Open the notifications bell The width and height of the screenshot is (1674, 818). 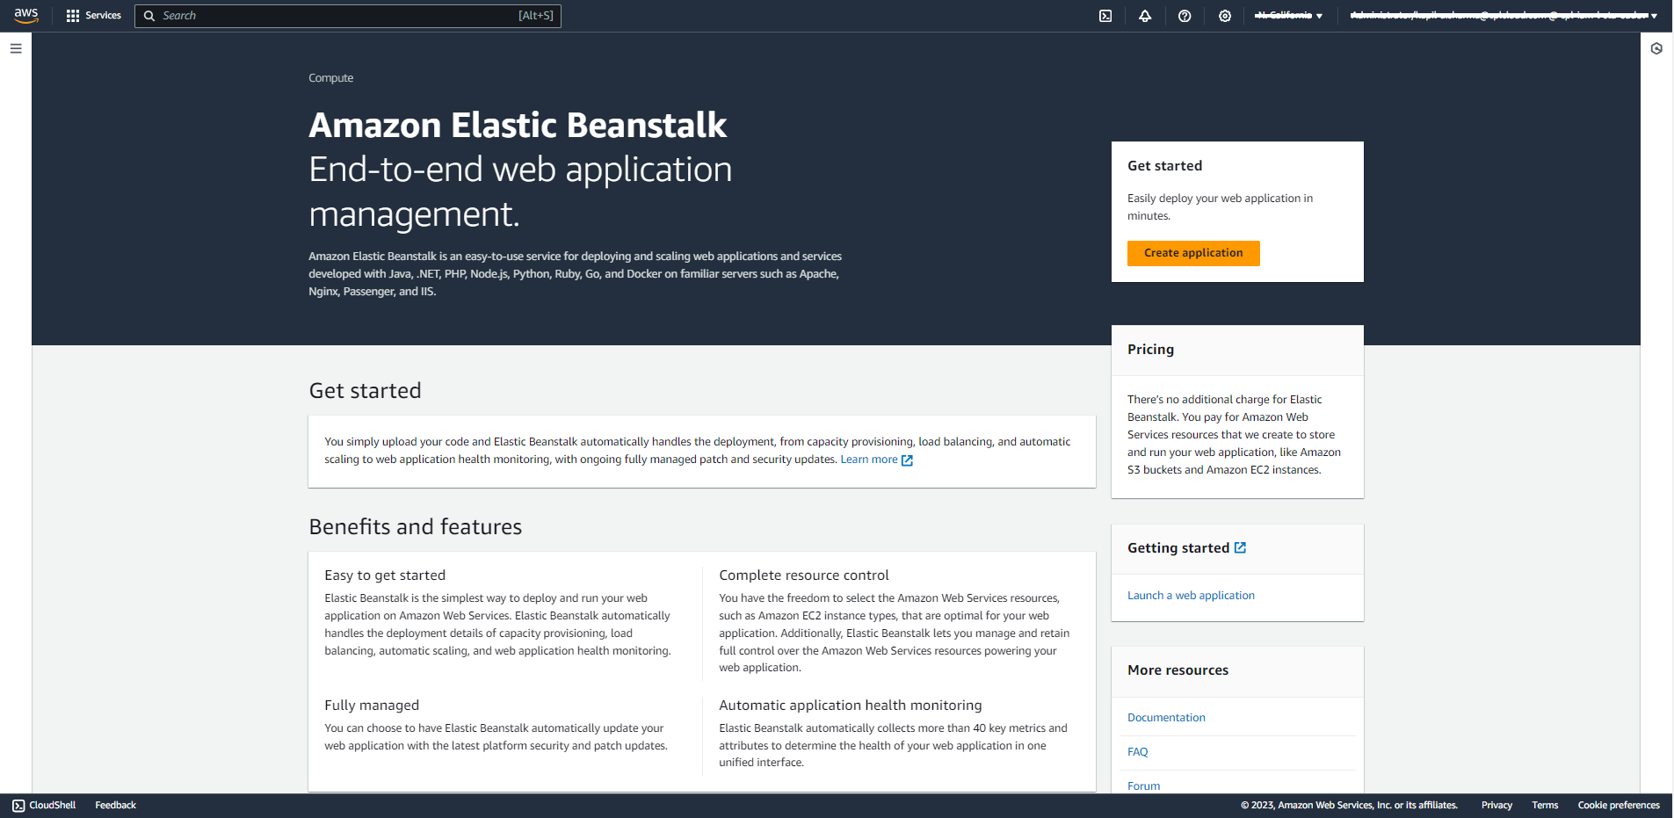click(1145, 16)
